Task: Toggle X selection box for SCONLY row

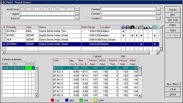Action: 4,31
